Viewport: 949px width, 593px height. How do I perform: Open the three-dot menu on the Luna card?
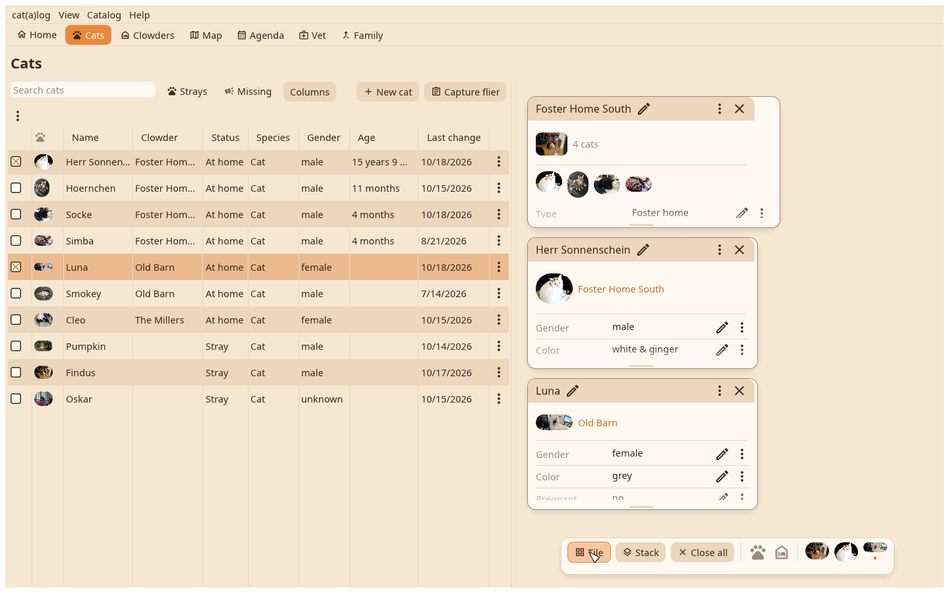720,391
